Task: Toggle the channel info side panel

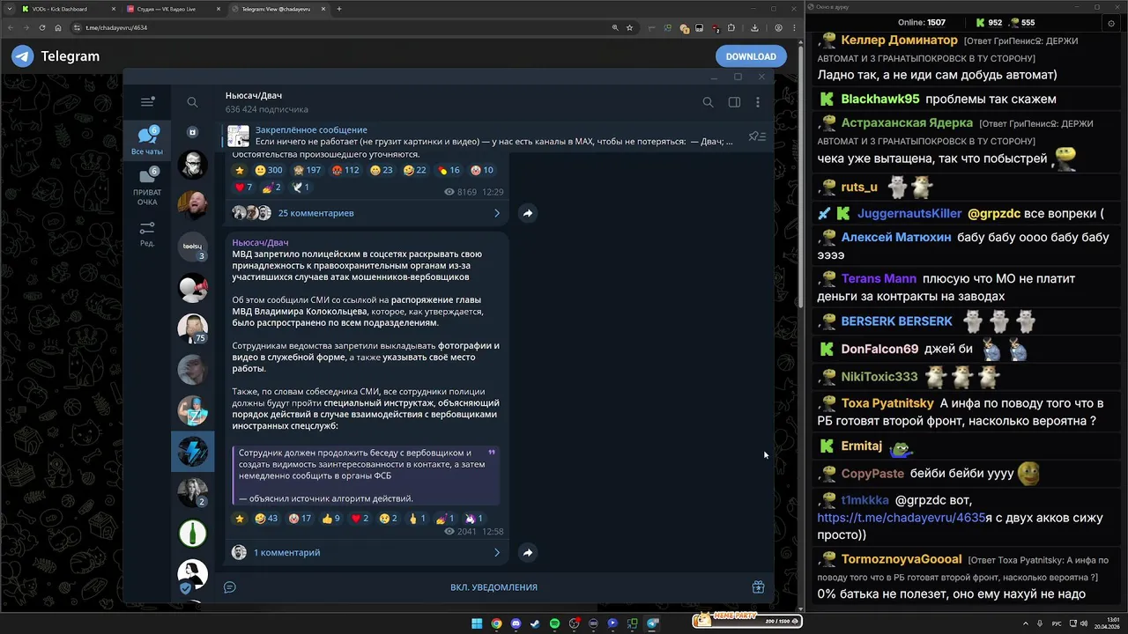Action: click(x=734, y=102)
